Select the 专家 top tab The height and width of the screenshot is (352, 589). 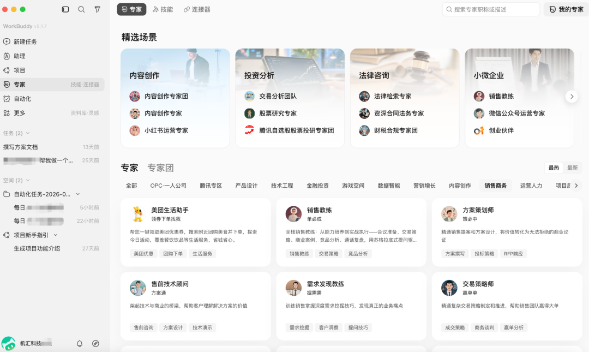click(x=131, y=9)
